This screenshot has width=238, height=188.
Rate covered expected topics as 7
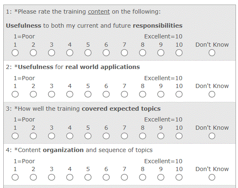click(x=124, y=136)
